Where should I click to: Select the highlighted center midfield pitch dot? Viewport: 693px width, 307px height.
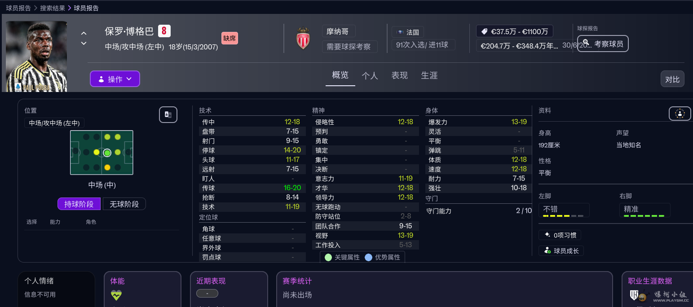point(107,153)
